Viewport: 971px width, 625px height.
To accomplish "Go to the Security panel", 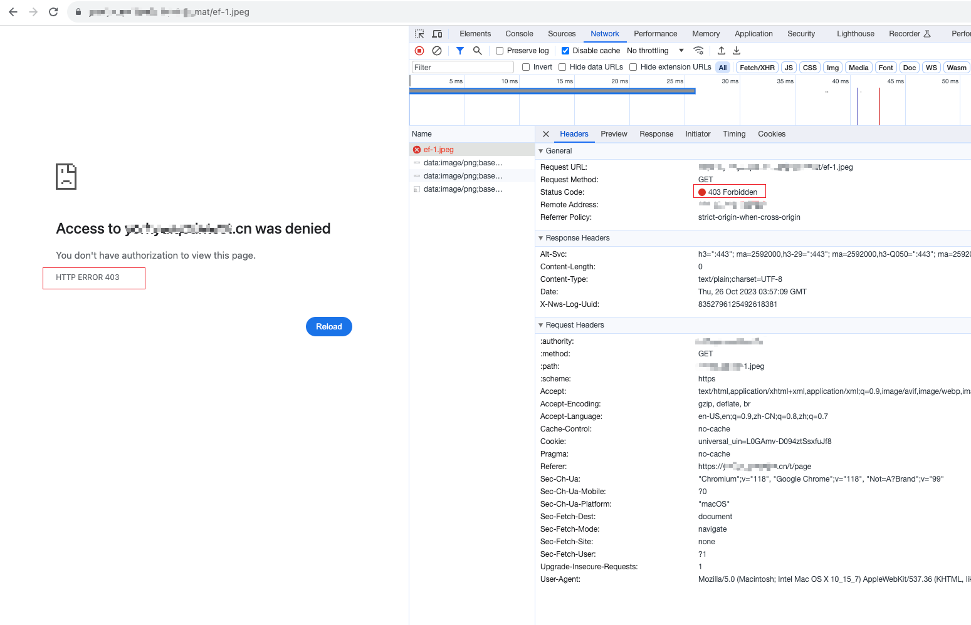I will (x=801, y=34).
